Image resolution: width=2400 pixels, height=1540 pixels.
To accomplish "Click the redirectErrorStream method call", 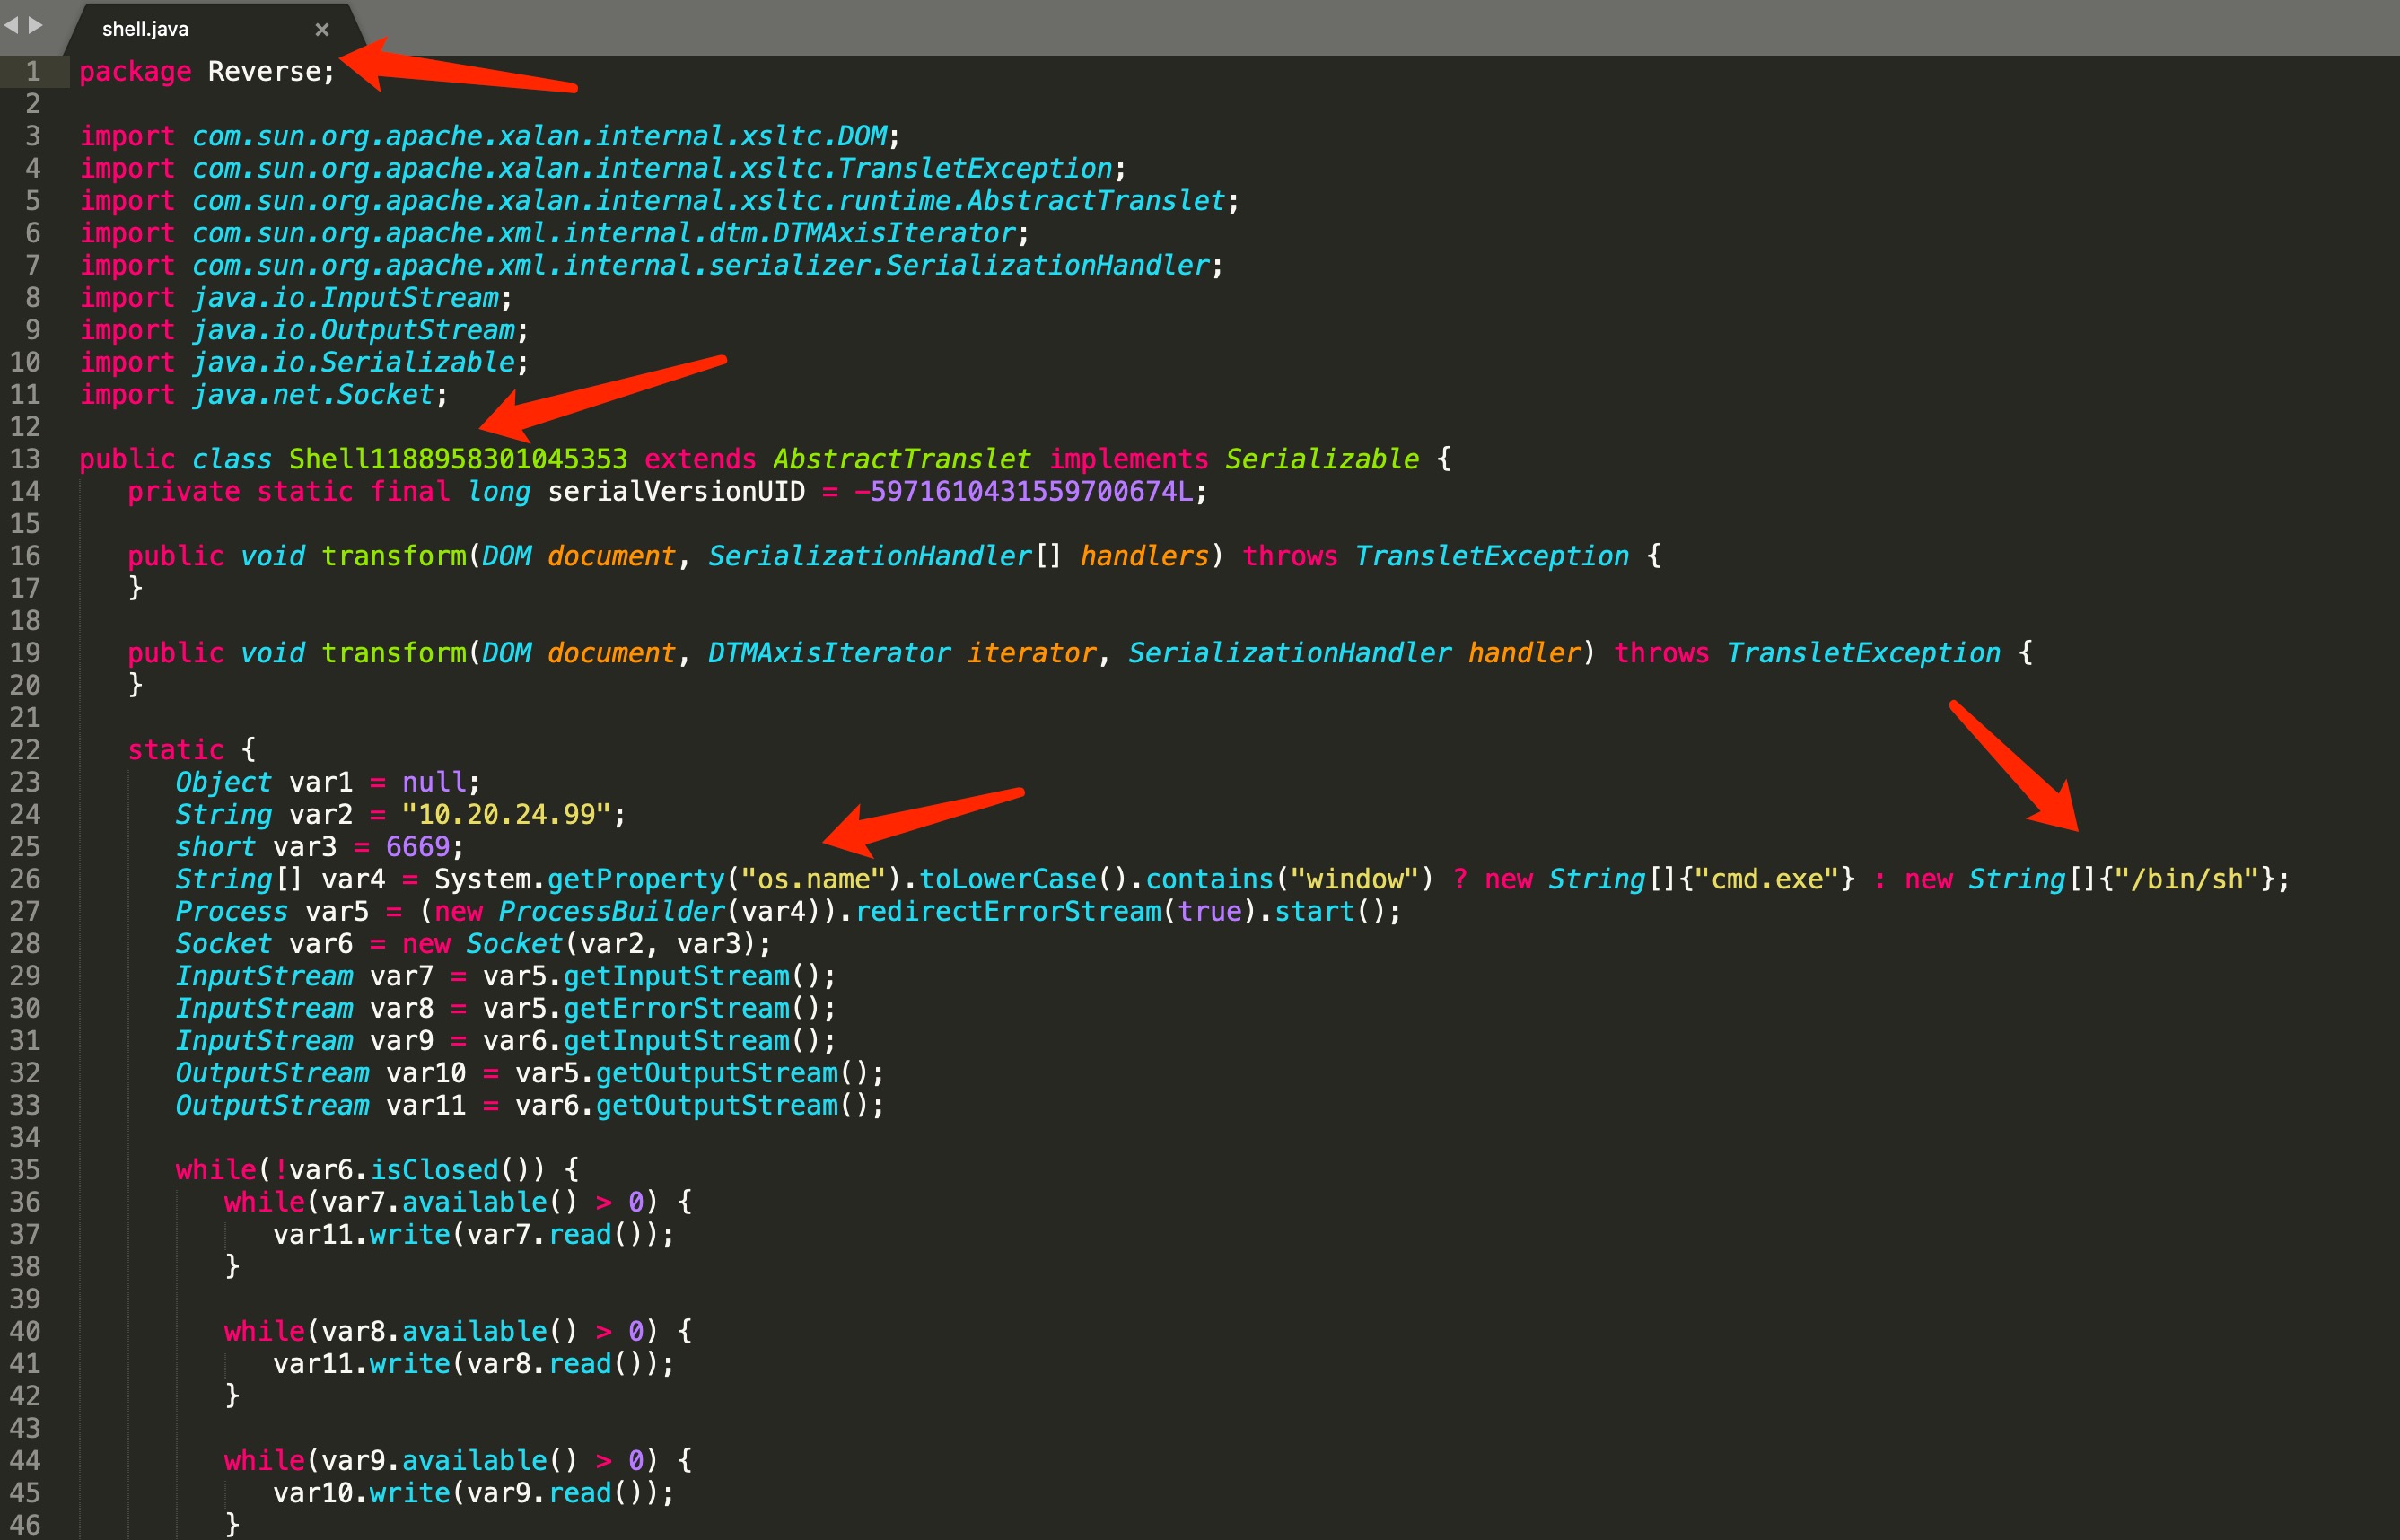I will pyautogui.click(x=1008, y=912).
